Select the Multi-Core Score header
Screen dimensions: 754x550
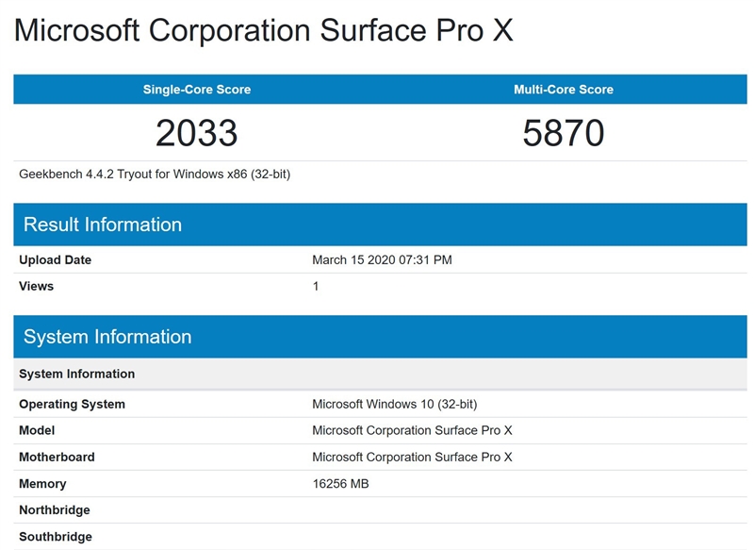[x=563, y=90]
